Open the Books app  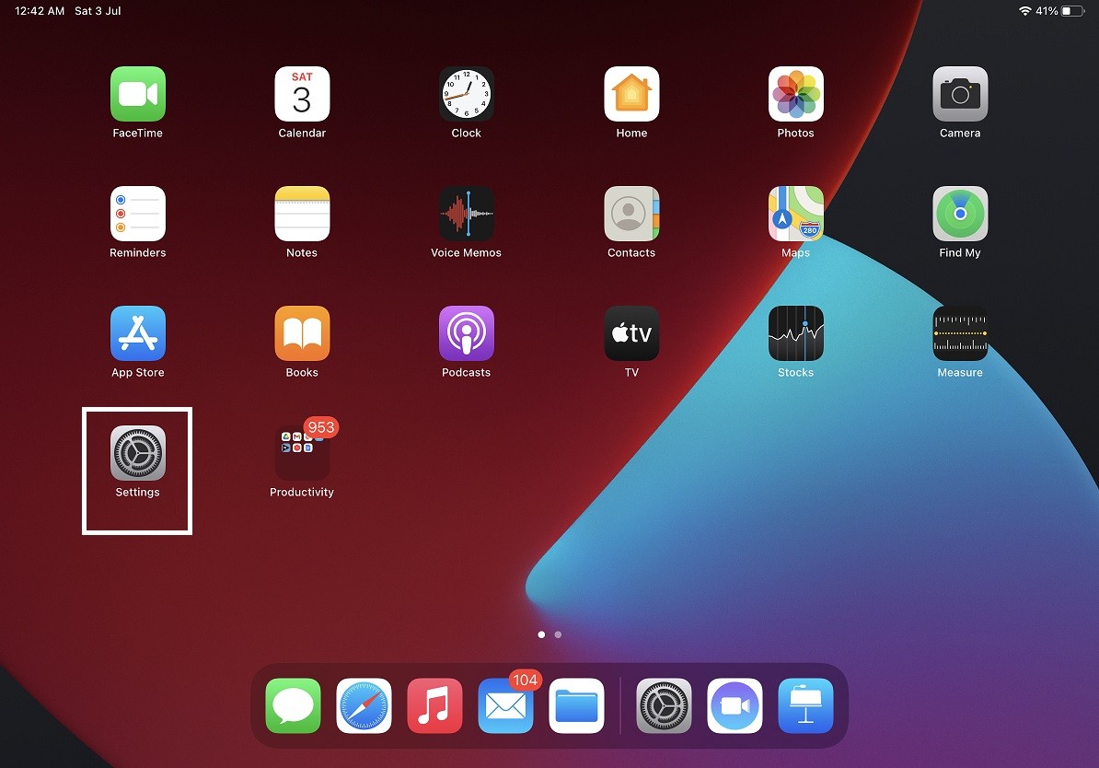(302, 333)
